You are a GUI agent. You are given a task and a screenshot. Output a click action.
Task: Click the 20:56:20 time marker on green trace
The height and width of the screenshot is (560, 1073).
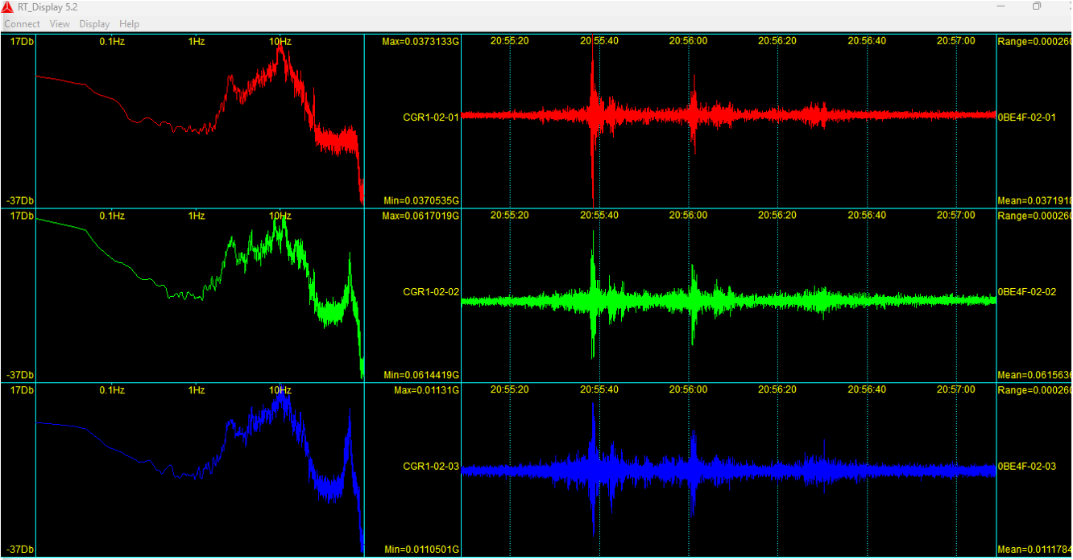pos(777,216)
